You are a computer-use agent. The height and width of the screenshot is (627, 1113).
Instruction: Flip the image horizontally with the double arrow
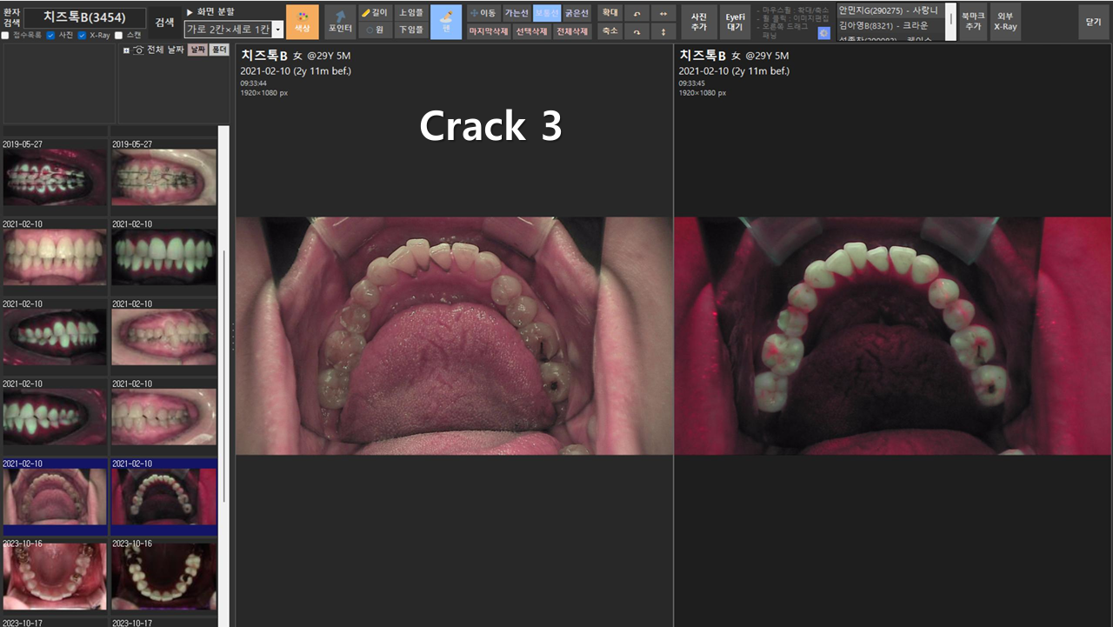663,13
